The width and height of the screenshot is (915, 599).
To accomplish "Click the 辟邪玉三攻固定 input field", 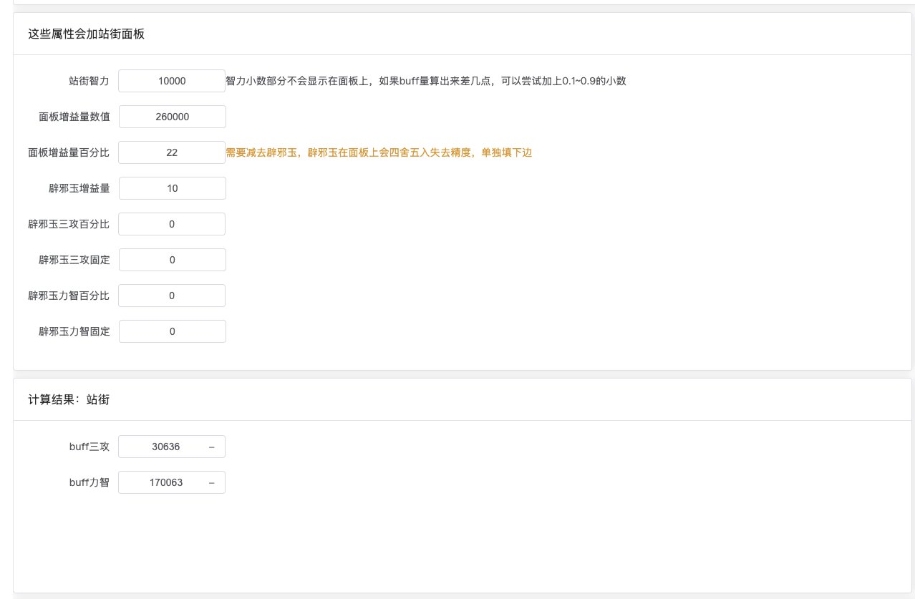I will pyautogui.click(x=172, y=260).
